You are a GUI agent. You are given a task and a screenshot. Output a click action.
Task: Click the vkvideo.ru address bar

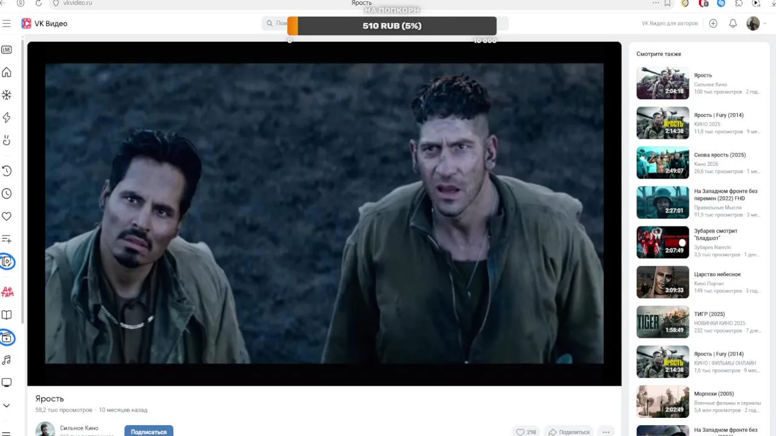[78, 3]
